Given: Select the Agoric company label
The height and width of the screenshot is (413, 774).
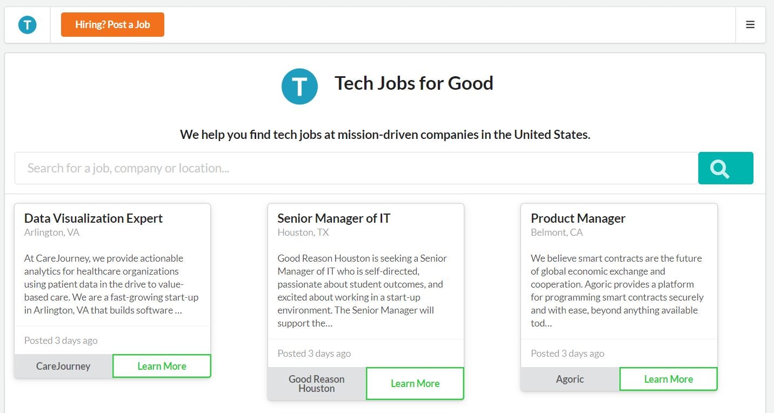Looking at the screenshot, I should [x=570, y=379].
